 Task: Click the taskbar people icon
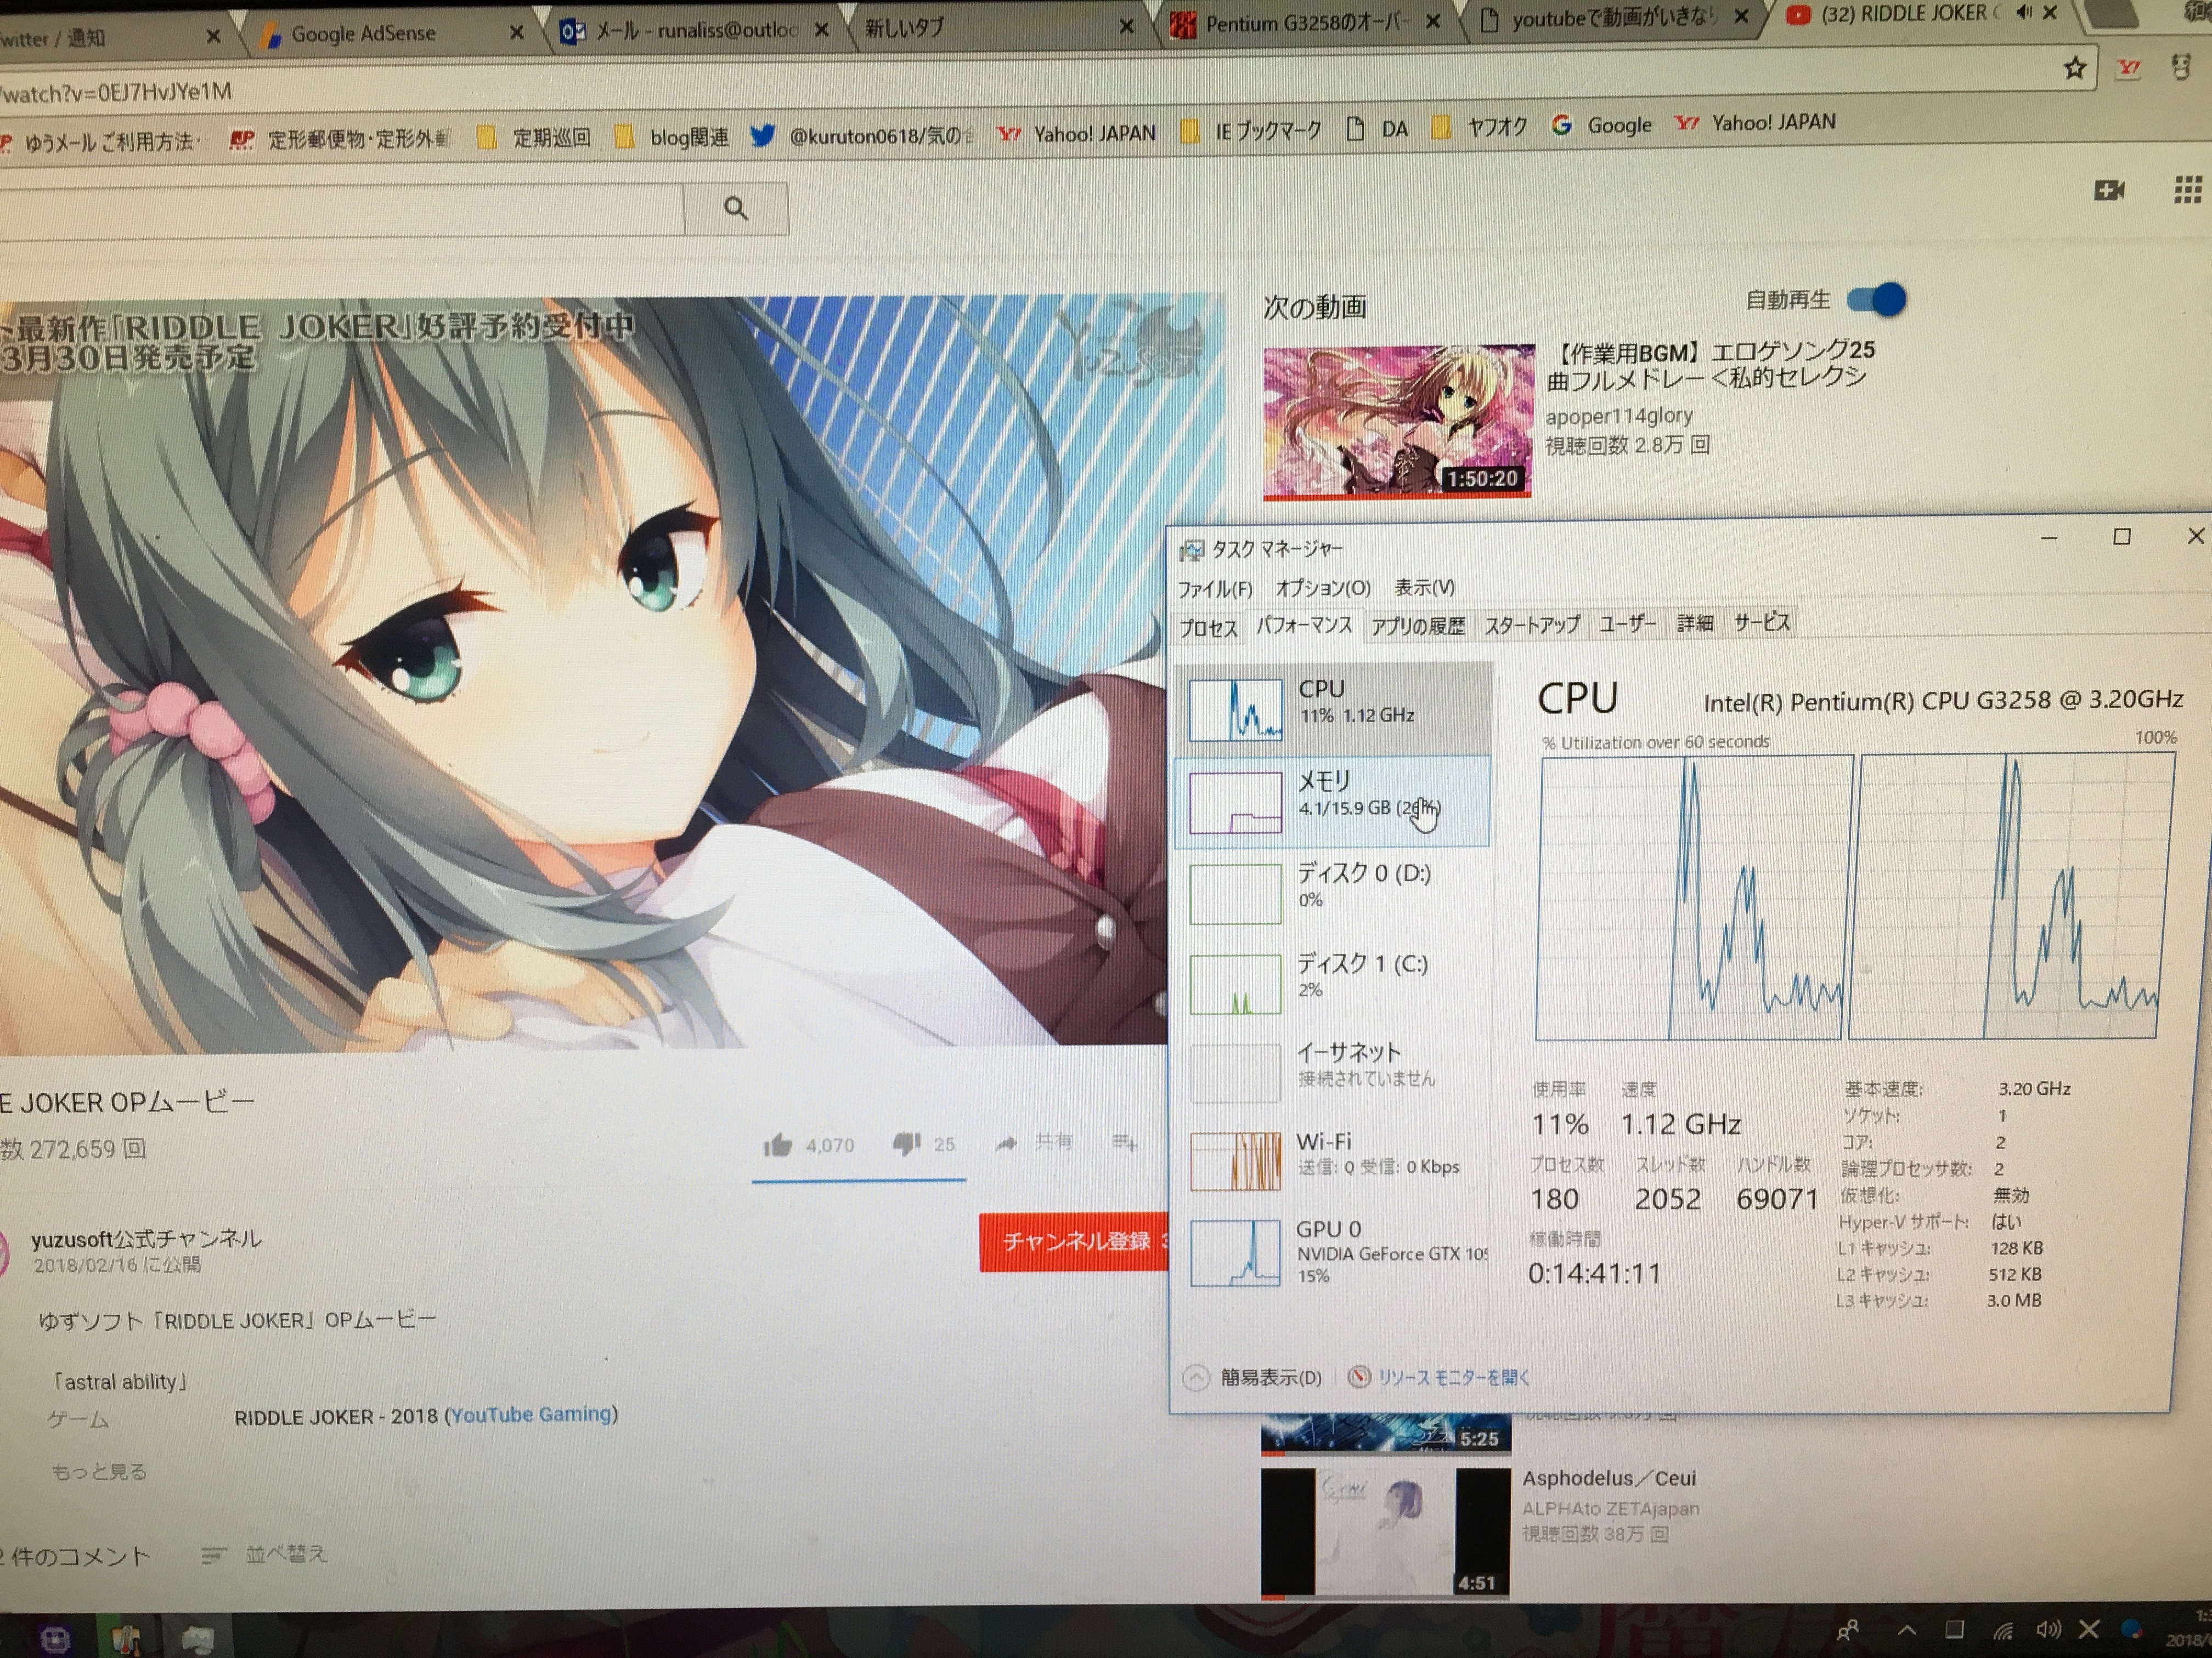pyautogui.click(x=1848, y=1631)
